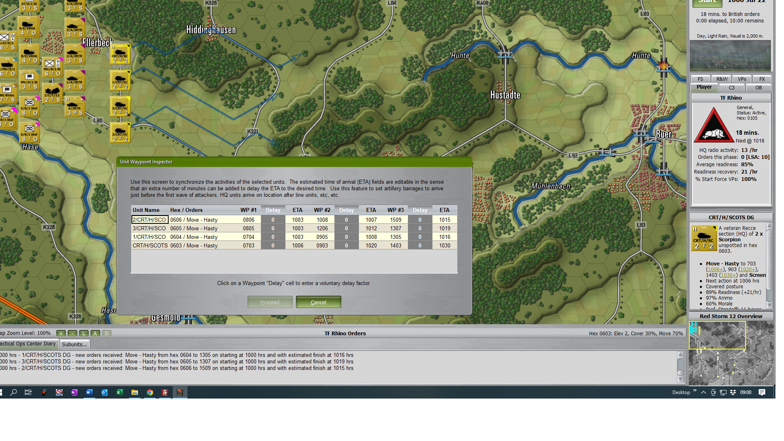Click the Red Storm 12 overview minimap
Image resolution: width=784 pixels, height=441 pixels.
click(731, 353)
